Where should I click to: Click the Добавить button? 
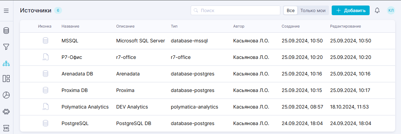[x=351, y=10]
